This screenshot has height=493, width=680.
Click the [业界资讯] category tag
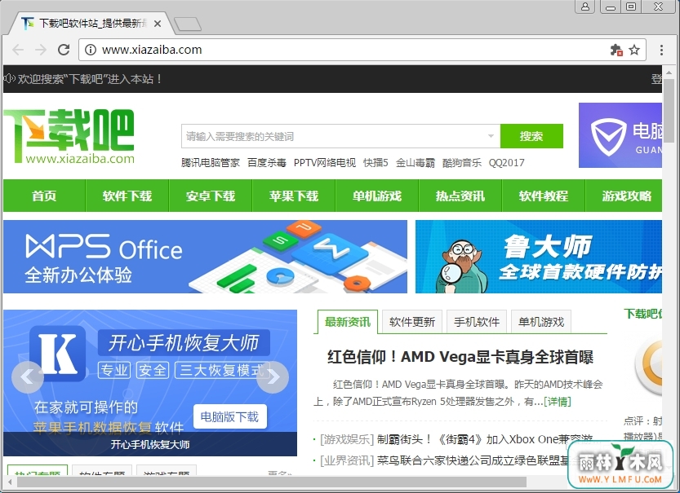pyautogui.click(x=346, y=460)
